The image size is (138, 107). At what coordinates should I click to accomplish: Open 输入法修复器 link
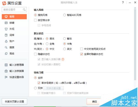tap(17, 71)
